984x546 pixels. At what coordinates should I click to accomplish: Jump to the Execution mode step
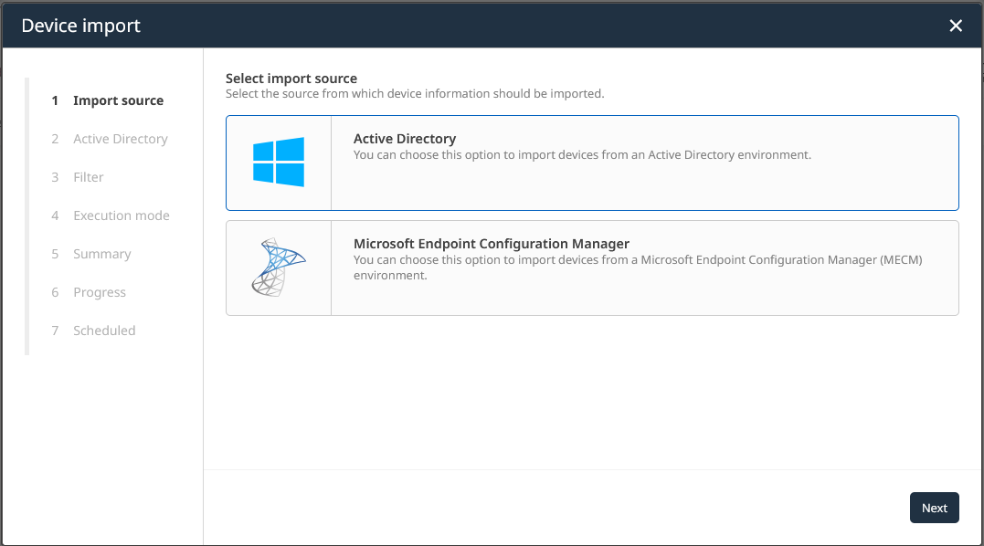pos(122,215)
